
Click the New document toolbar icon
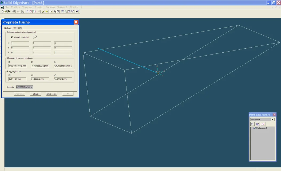(x=2, y=11)
